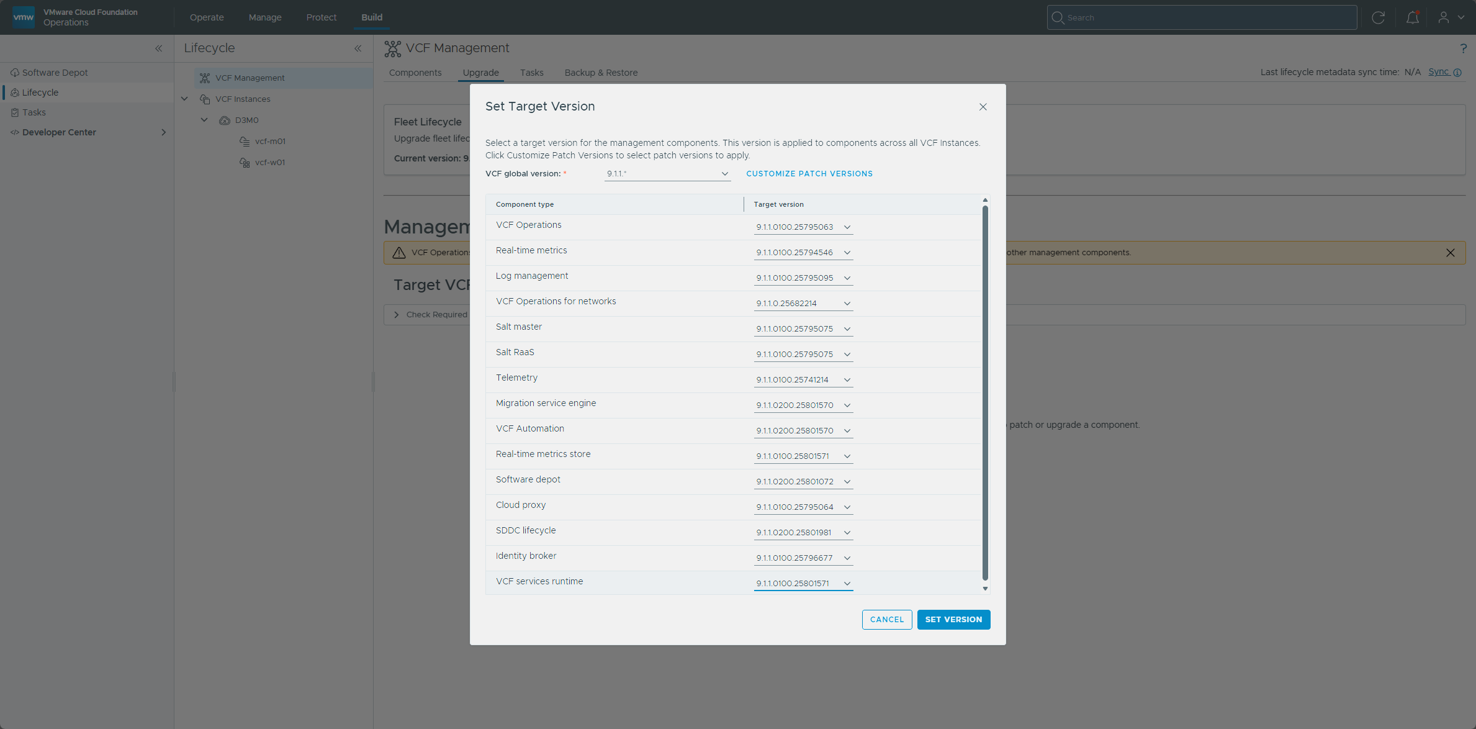Collapse the left navigation sidebar

(159, 48)
